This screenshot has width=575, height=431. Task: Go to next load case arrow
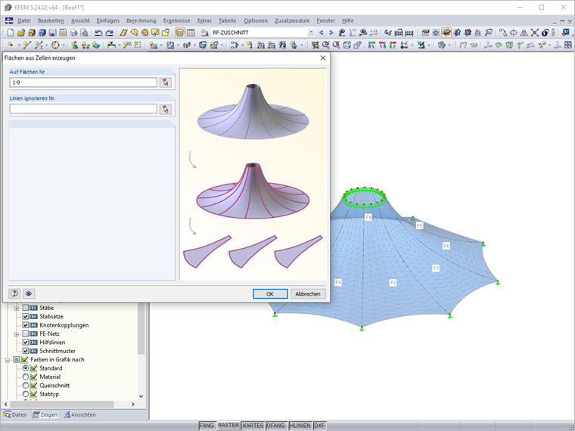(x=331, y=33)
